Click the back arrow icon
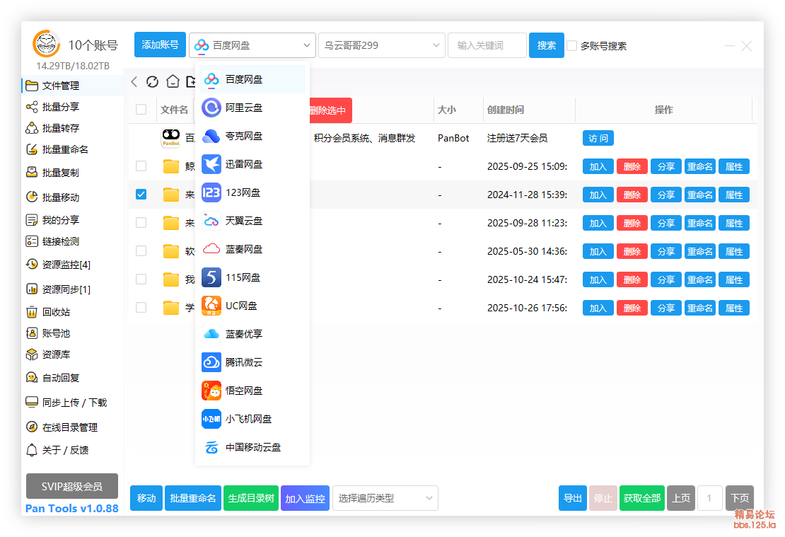Screen dimensions: 785x537 pyautogui.click(x=134, y=81)
